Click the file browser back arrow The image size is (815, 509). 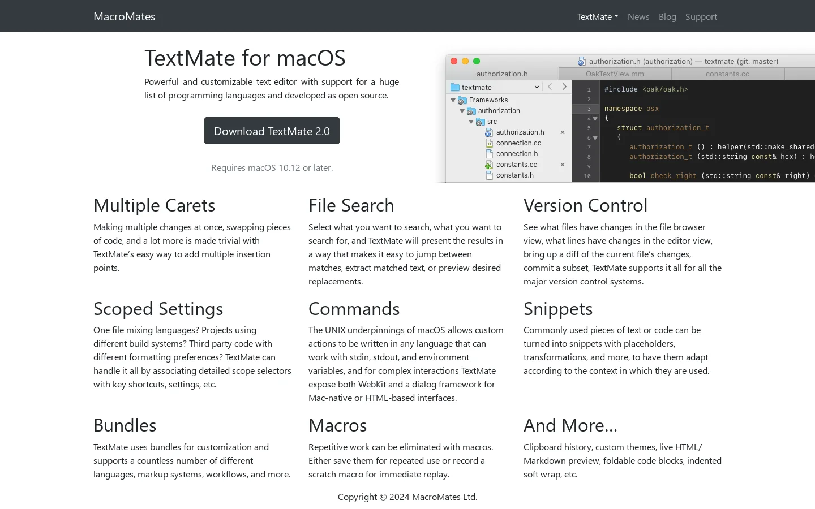coord(550,87)
